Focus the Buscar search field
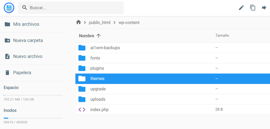Viewport: 270px width, 129px height. click(71, 8)
